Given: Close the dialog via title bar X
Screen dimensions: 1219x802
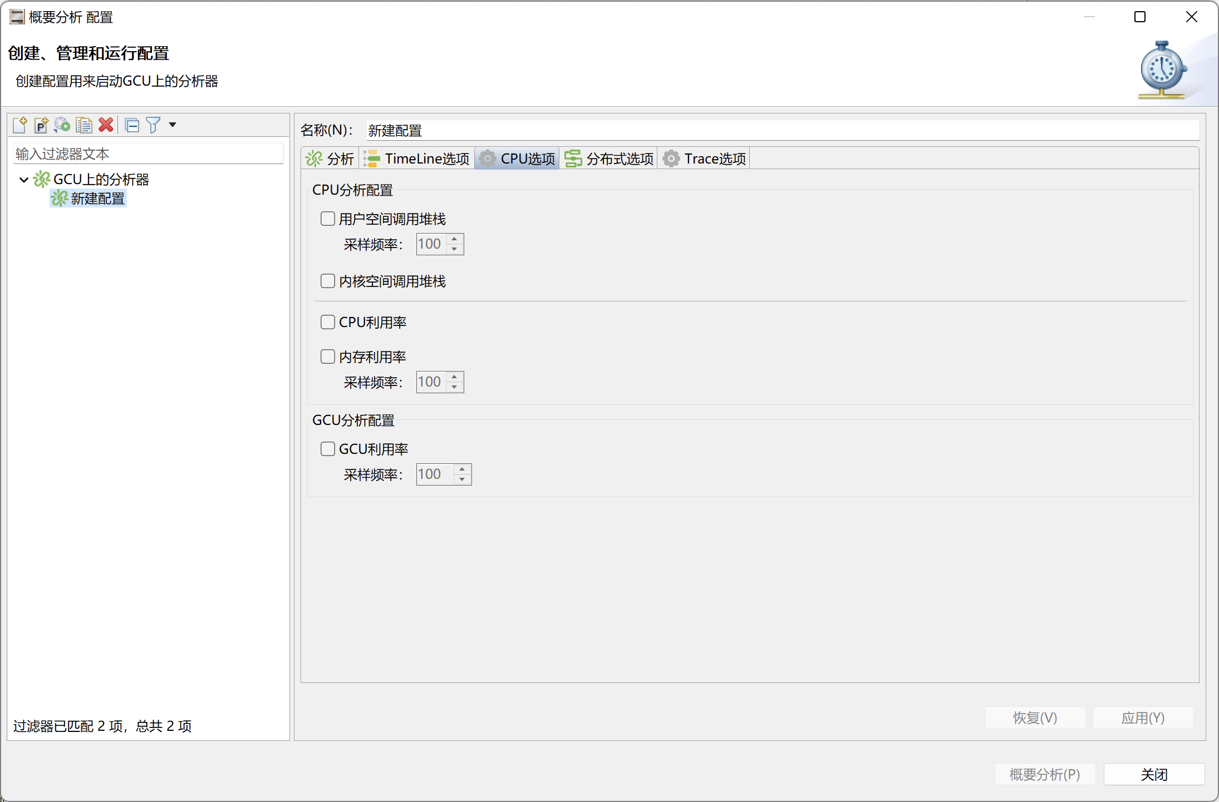Looking at the screenshot, I should pos(1191,17).
